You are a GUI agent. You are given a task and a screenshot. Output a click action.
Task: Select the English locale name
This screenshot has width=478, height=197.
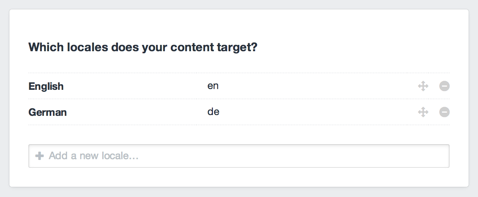[x=46, y=86]
